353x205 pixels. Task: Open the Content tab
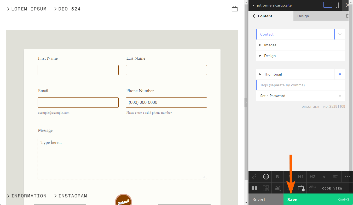tap(265, 16)
